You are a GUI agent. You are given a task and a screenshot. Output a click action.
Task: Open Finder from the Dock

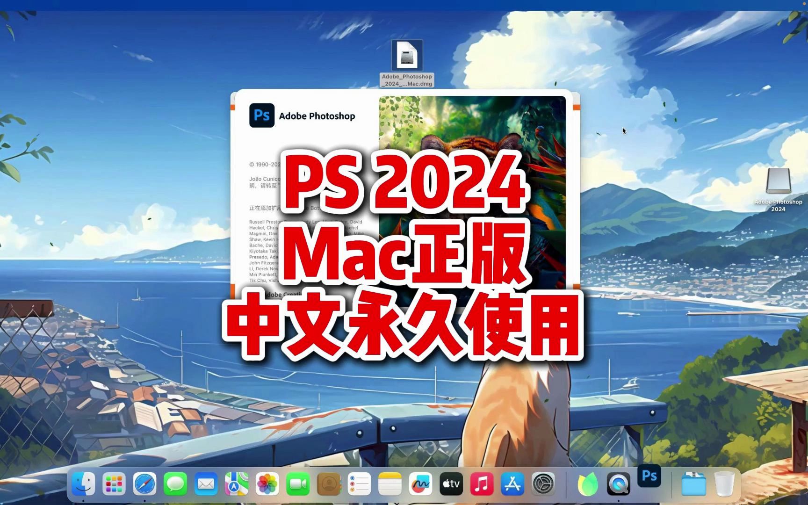pyautogui.click(x=84, y=483)
